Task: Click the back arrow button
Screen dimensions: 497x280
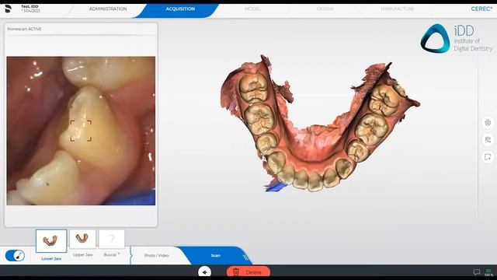Action: tap(205, 272)
